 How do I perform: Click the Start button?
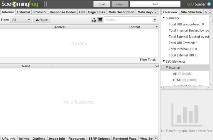click(102, 4)
